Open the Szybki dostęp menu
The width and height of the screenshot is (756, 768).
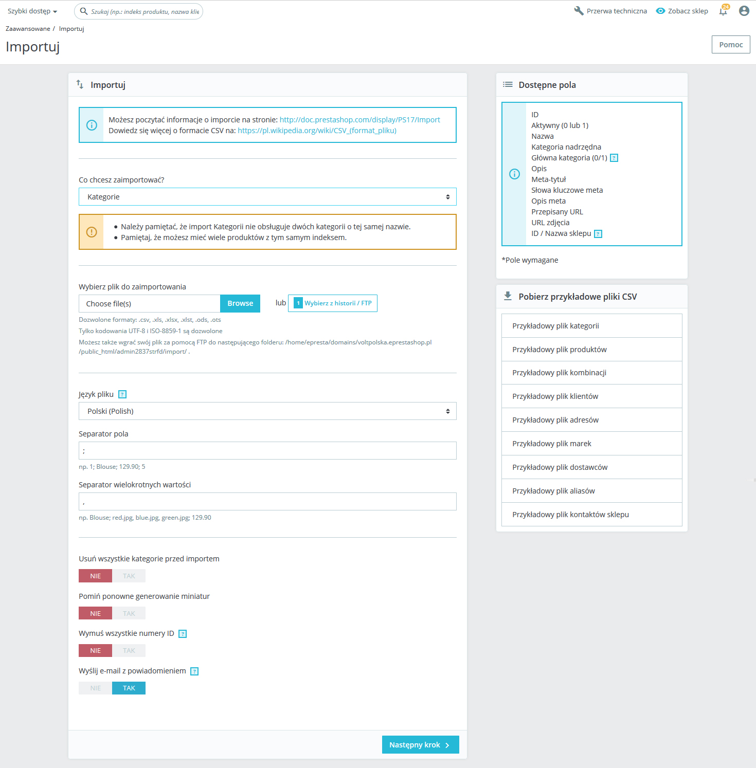[x=32, y=11]
